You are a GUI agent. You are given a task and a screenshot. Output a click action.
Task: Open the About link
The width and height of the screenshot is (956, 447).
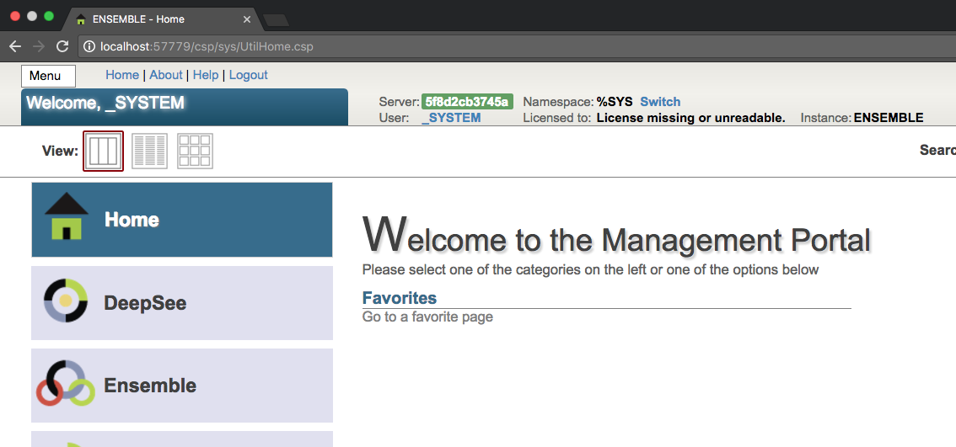tap(166, 75)
